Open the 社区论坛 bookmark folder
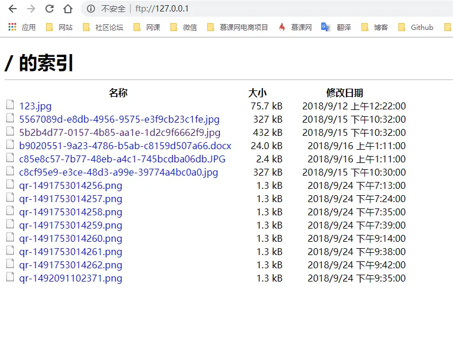 pos(103,27)
